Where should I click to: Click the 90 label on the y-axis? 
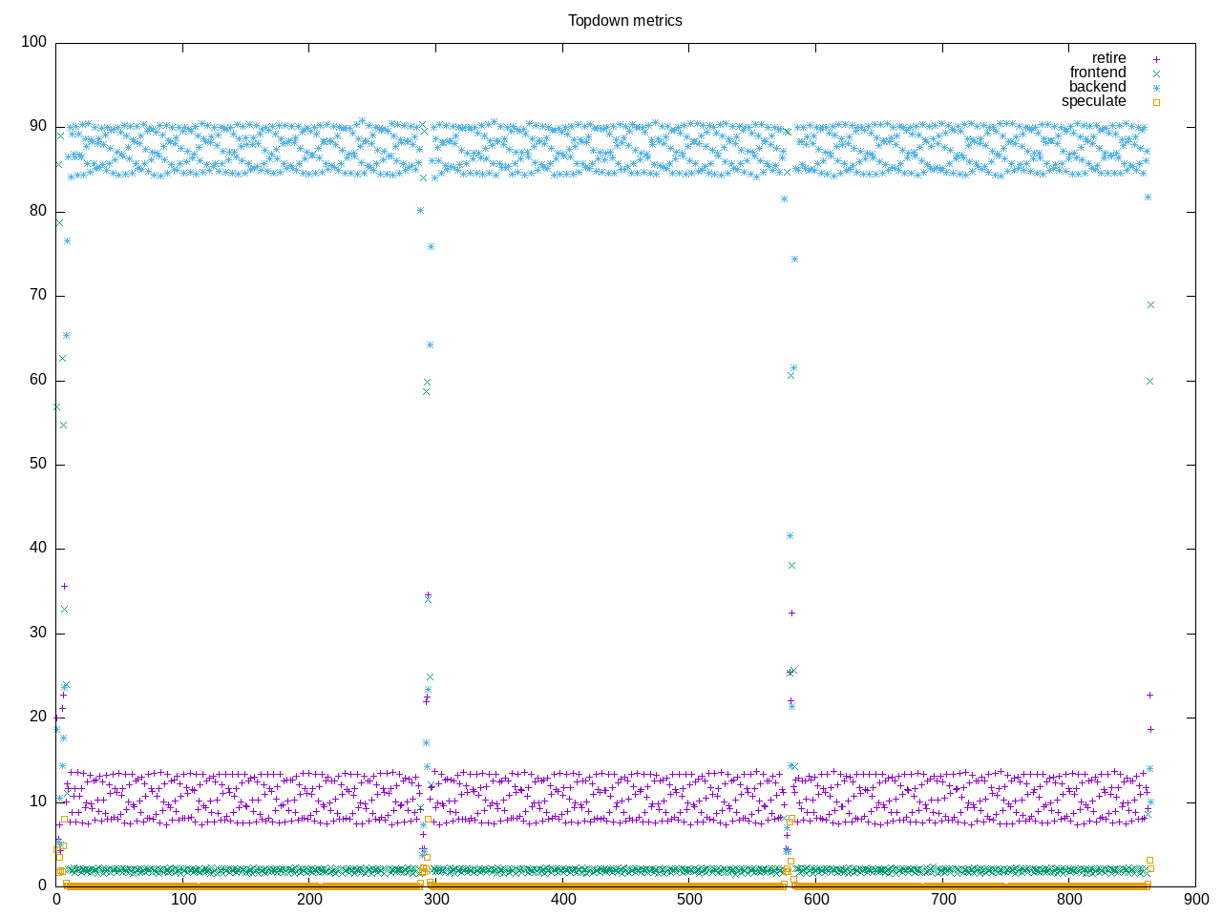[37, 127]
